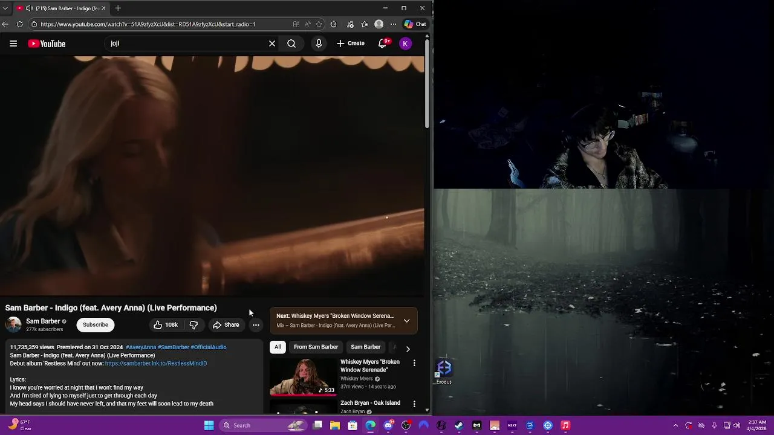The height and width of the screenshot is (435, 774).
Task: Expand the Next up mix panel
Action: [x=406, y=321]
